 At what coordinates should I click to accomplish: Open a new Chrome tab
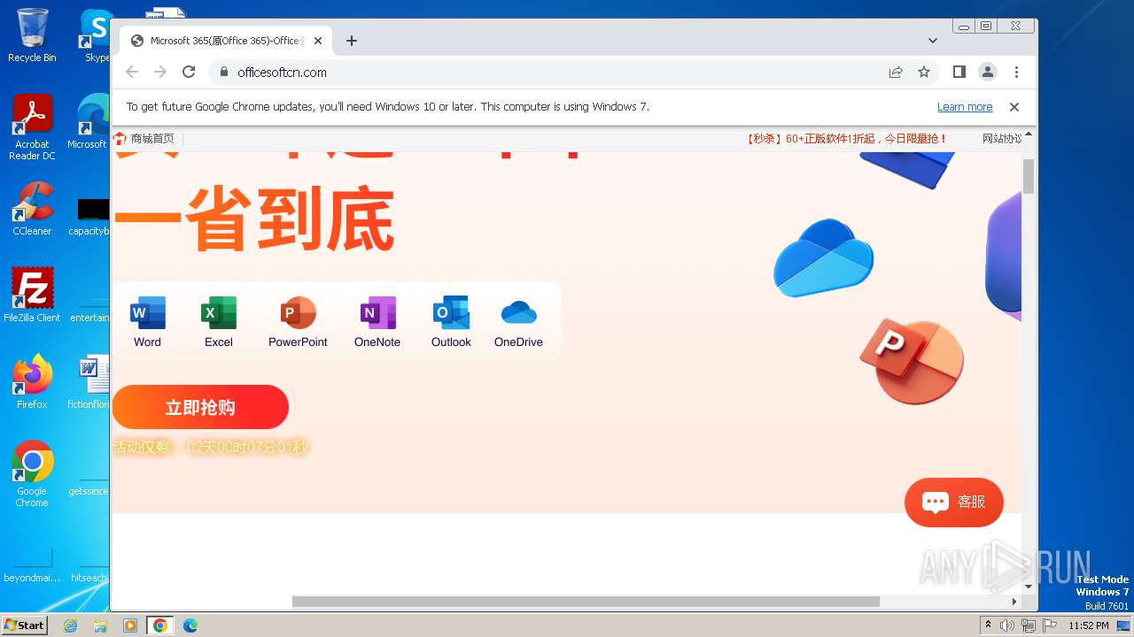(352, 41)
